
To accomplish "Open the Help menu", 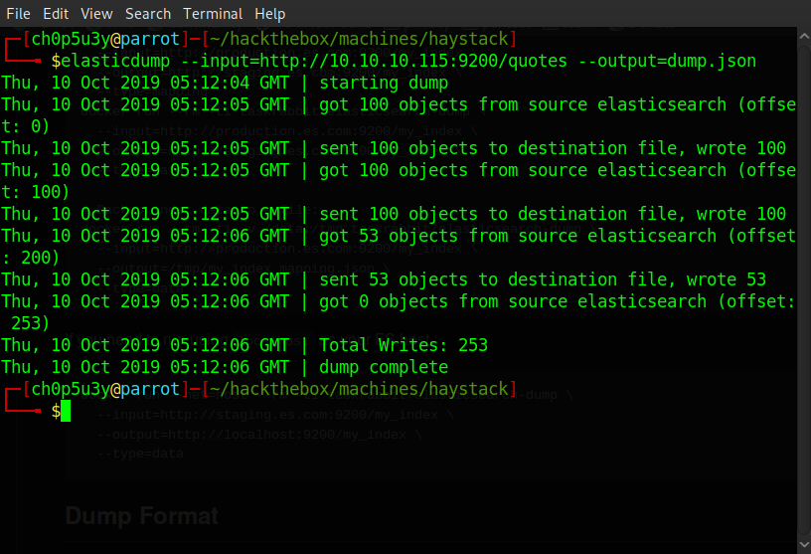I will [x=269, y=14].
